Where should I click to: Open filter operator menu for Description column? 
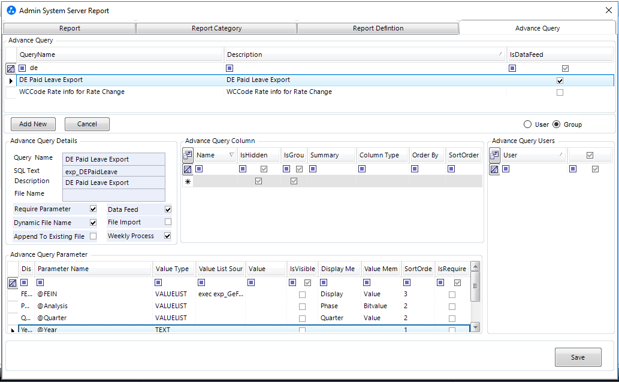point(230,68)
